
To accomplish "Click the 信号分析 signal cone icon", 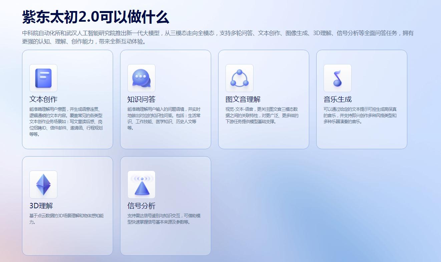I will pyautogui.click(x=141, y=185).
